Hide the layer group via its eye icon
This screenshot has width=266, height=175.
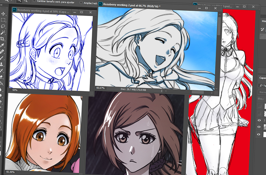click(259, 120)
